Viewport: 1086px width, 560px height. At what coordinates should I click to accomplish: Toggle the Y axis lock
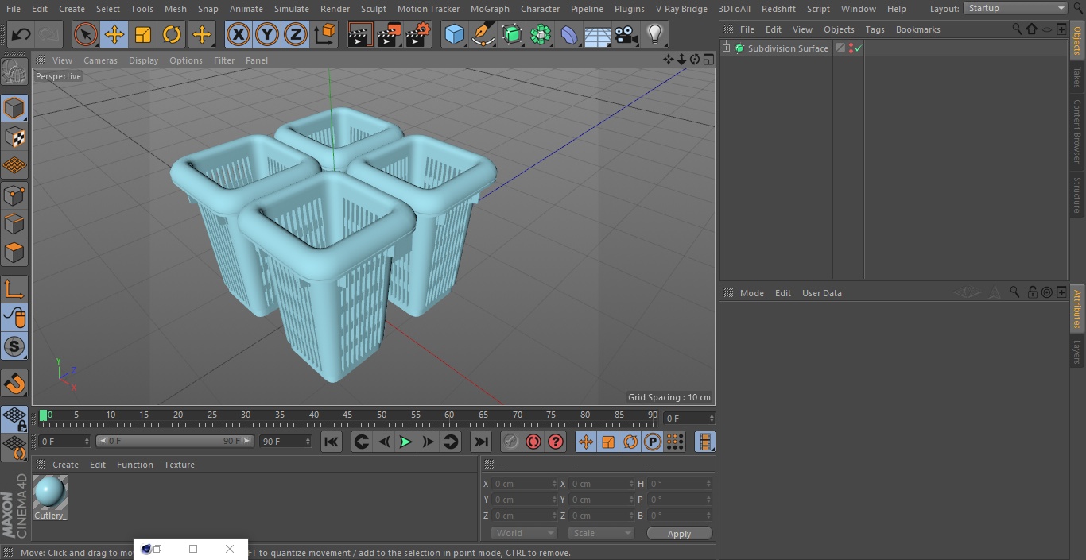pyautogui.click(x=267, y=35)
